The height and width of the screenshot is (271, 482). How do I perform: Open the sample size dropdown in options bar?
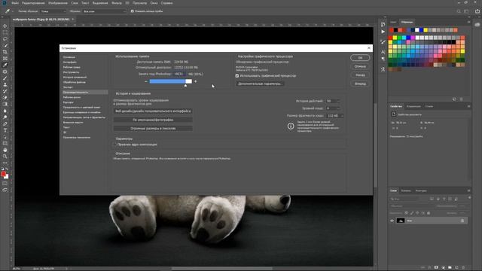tap(53, 11)
